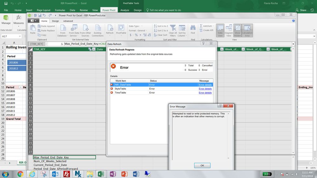Click Paste Append in Clipboard group

pyautogui.click(x=46, y=26)
